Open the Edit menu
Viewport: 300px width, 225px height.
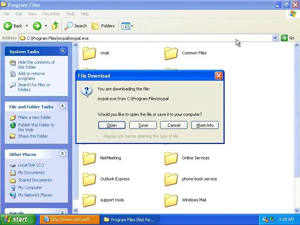point(19,14)
